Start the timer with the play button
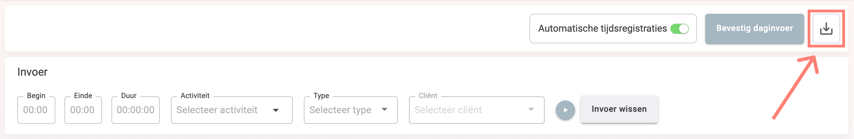The height and width of the screenshot is (139, 854). (565, 110)
